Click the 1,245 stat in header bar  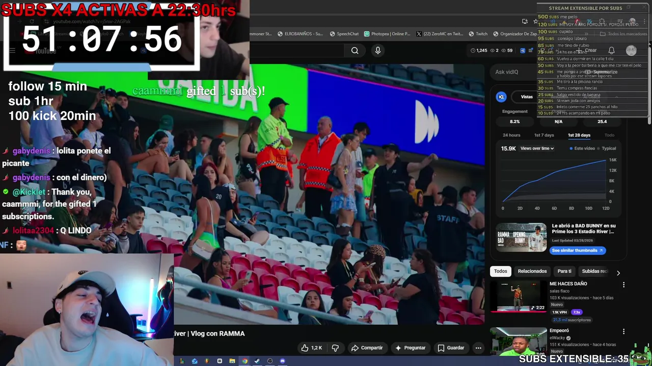[x=478, y=50]
